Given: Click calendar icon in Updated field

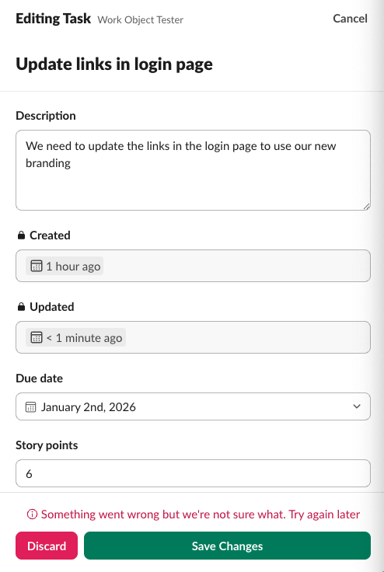Looking at the screenshot, I should pyautogui.click(x=36, y=337).
